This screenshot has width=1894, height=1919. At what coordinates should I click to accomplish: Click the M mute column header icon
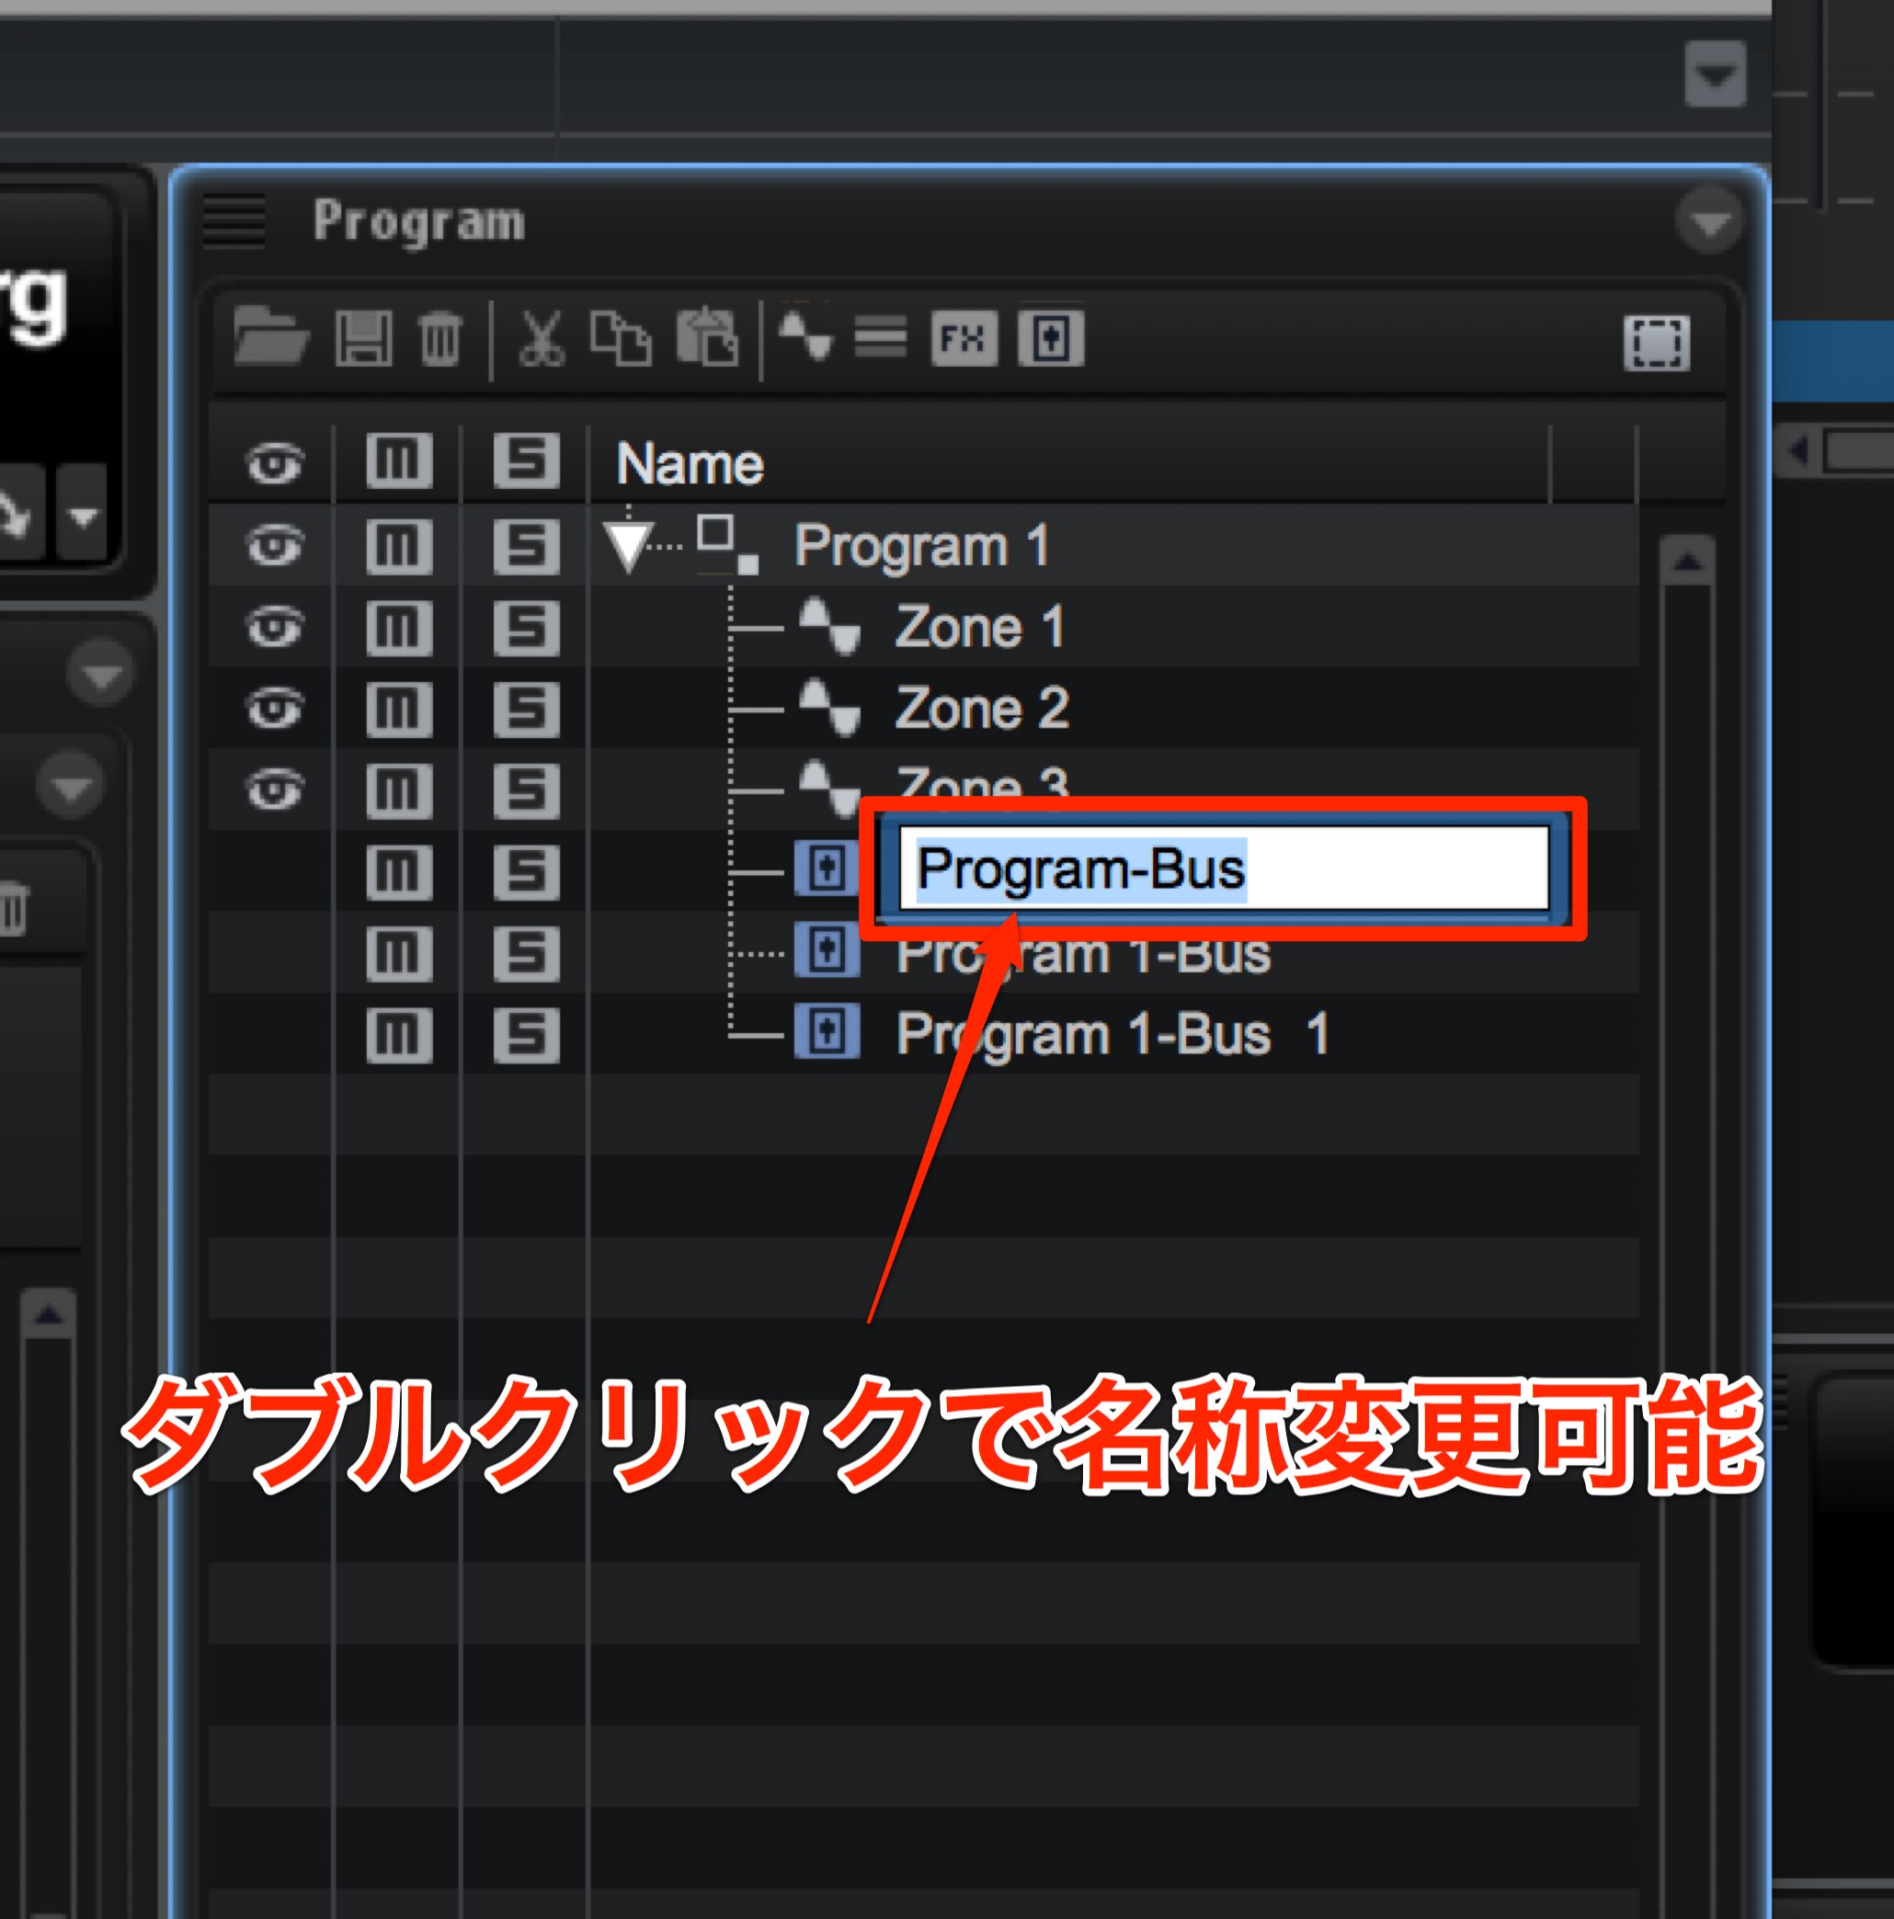pyautogui.click(x=398, y=460)
